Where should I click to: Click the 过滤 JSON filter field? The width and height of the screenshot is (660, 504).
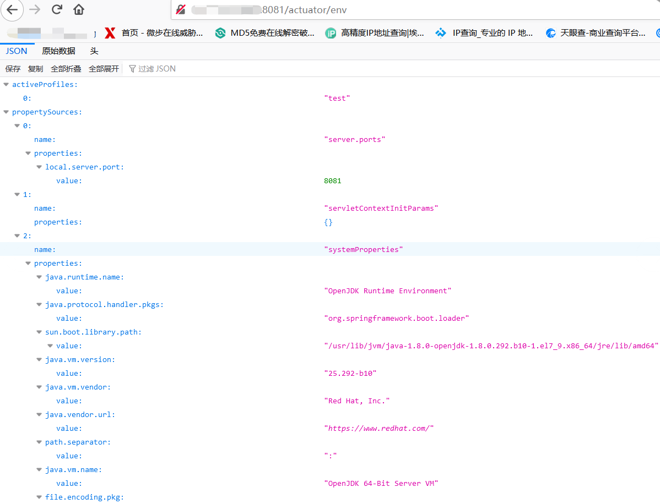coord(156,69)
